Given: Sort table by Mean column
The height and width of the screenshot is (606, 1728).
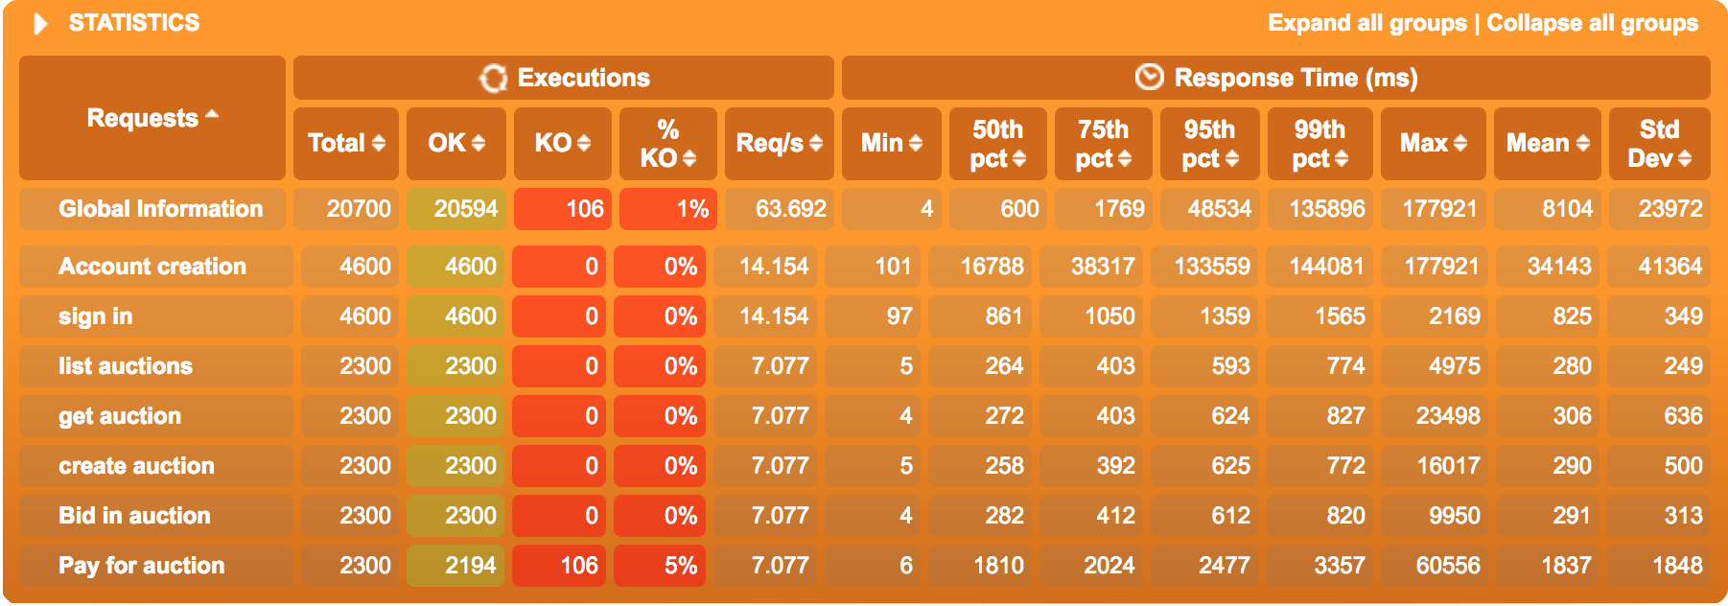Looking at the screenshot, I should (1547, 143).
